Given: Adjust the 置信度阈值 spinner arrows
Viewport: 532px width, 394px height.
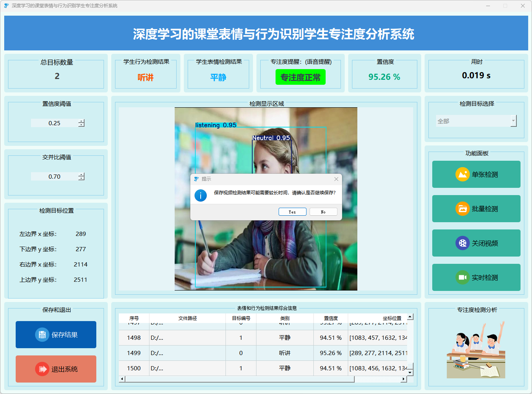Looking at the screenshot, I should (81, 123).
